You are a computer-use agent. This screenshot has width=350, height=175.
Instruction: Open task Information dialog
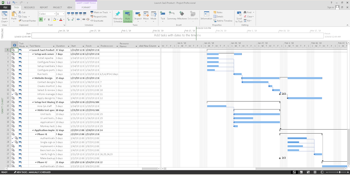click(x=206, y=16)
